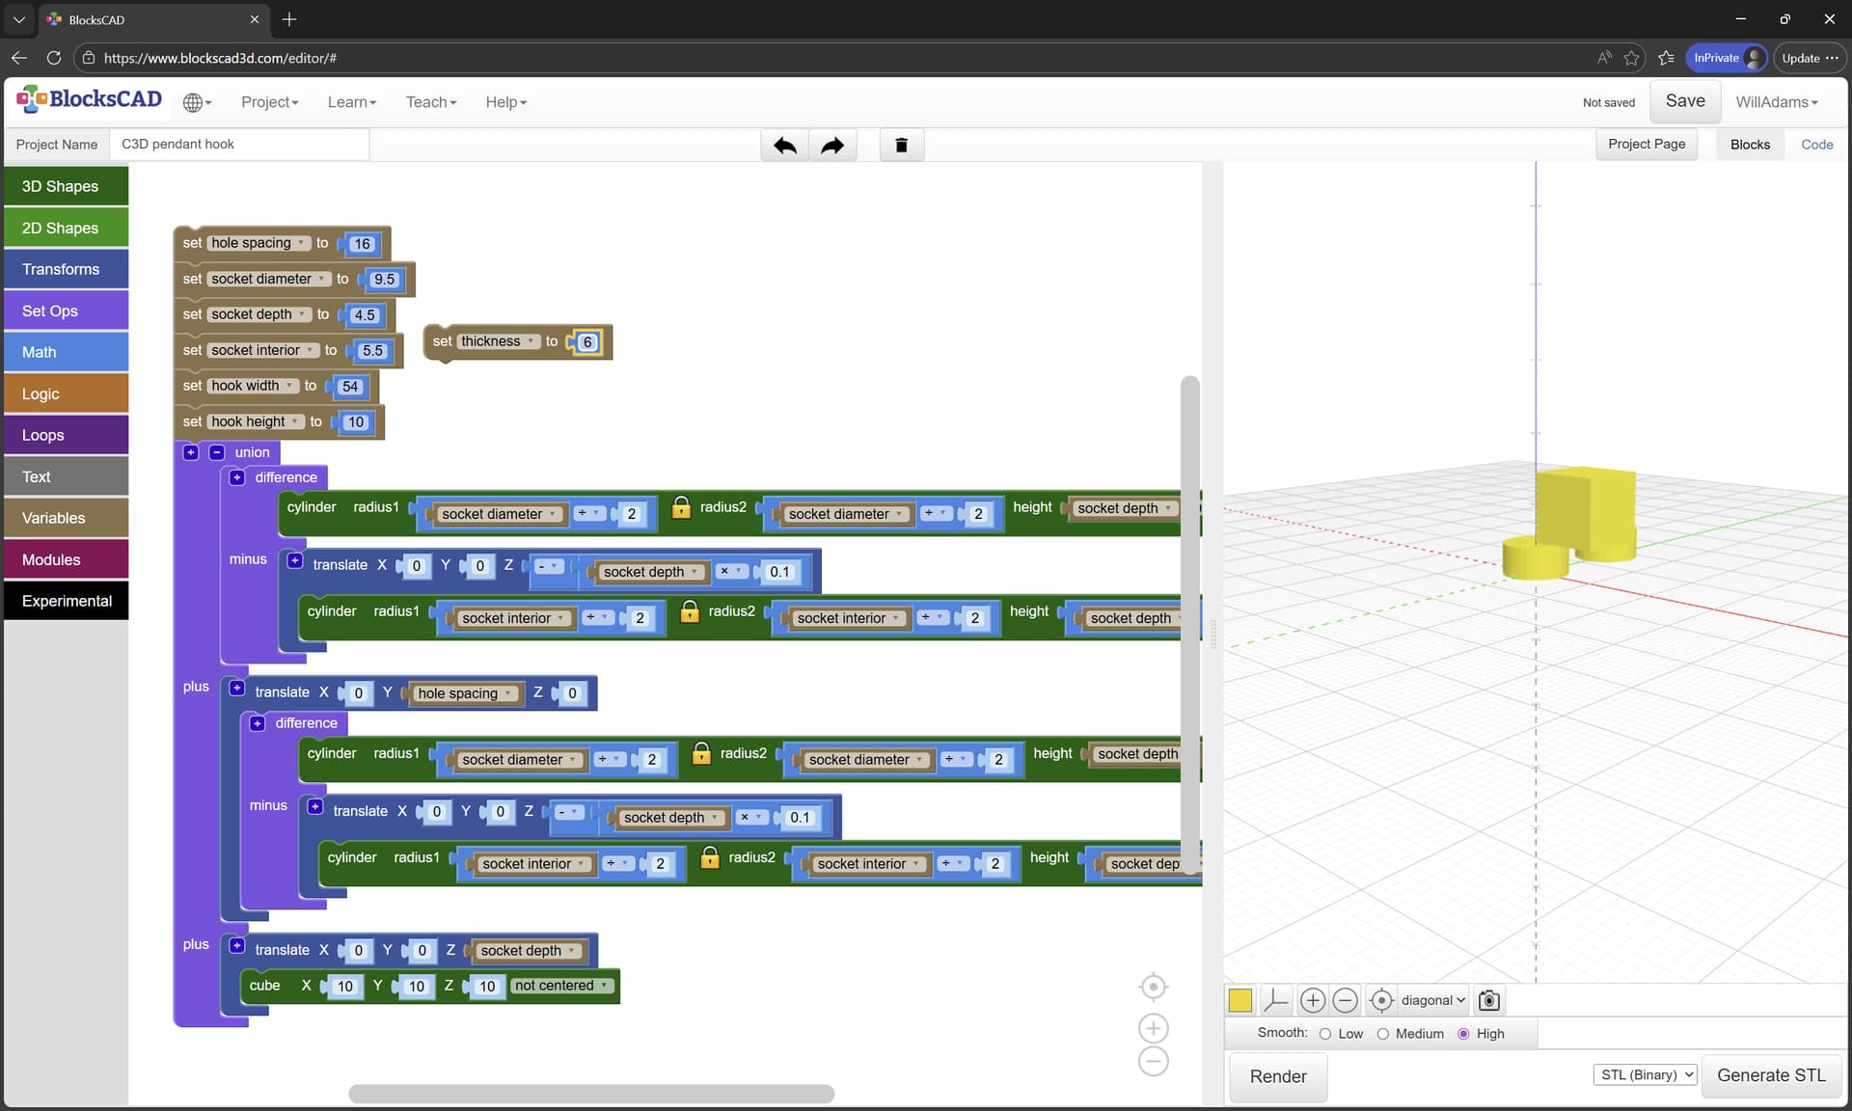Click the redo arrow button
Image resolution: width=1852 pixels, height=1111 pixels.
point(832,146)
